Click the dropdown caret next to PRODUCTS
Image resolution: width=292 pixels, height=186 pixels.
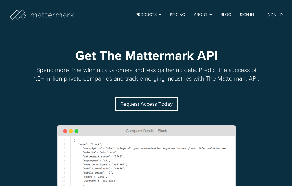160,15
